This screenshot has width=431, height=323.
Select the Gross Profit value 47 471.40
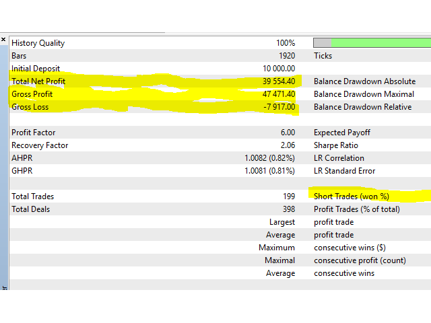click(278, 94)
